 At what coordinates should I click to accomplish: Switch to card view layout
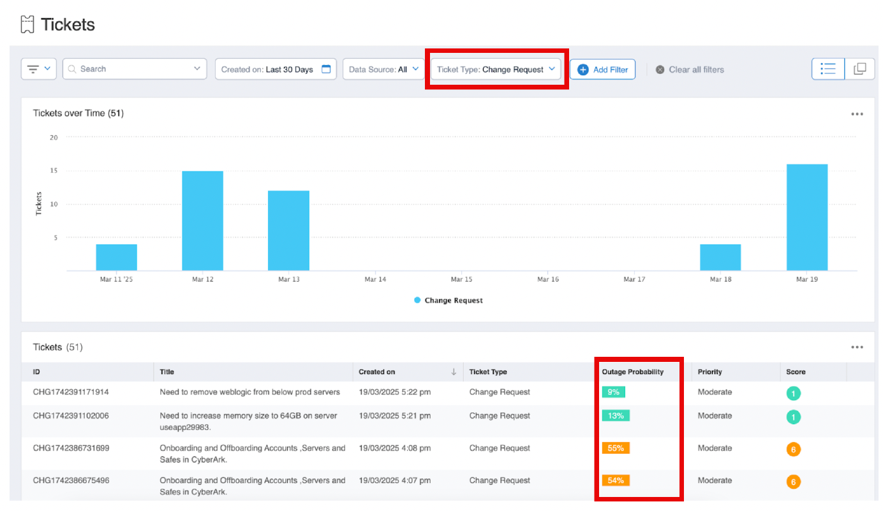coord(859,69)
